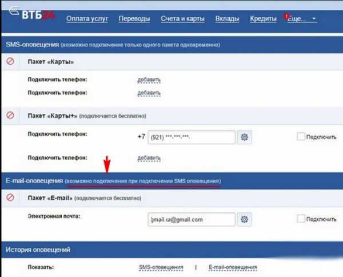The image size is (343, 277).
Task: Select Вклады in the top navigation
Action: [x=227, y=19]
